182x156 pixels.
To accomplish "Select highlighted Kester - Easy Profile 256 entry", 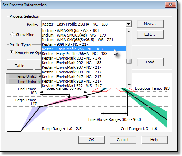I will tap(84, 49).
